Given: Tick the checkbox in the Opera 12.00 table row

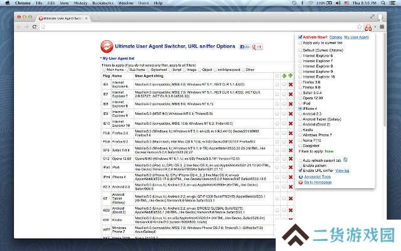Looking at the screenshot, I should tap(277, 159).
